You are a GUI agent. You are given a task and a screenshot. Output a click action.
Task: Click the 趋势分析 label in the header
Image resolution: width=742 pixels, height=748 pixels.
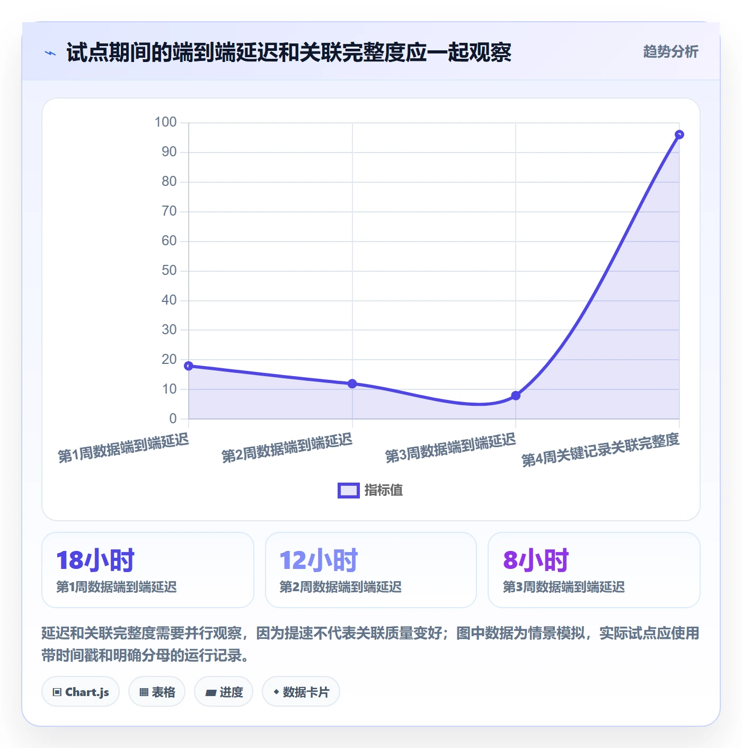pyautogui.click(x=670, y=52)
